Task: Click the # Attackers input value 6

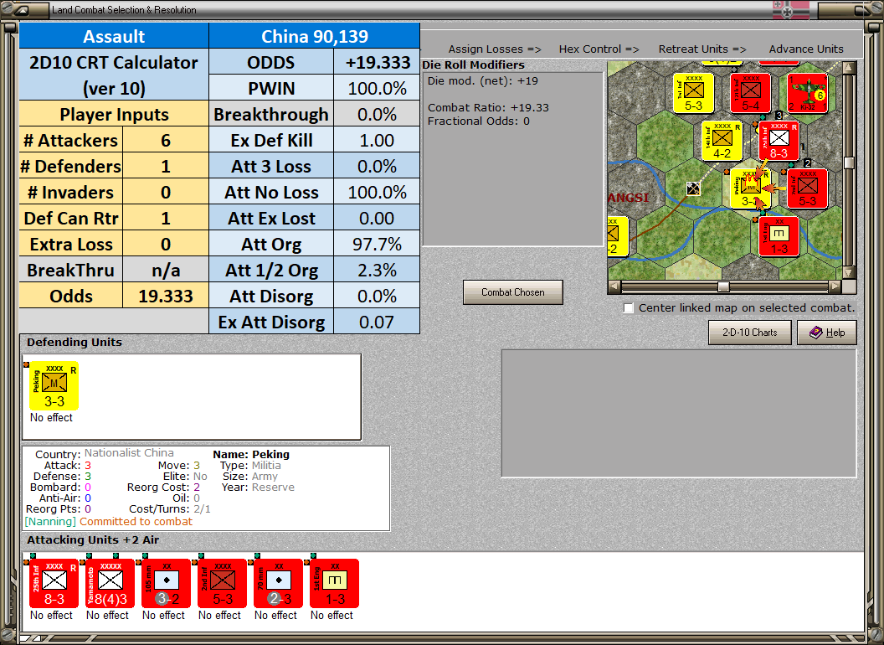Action: click(x=166, y=140)
